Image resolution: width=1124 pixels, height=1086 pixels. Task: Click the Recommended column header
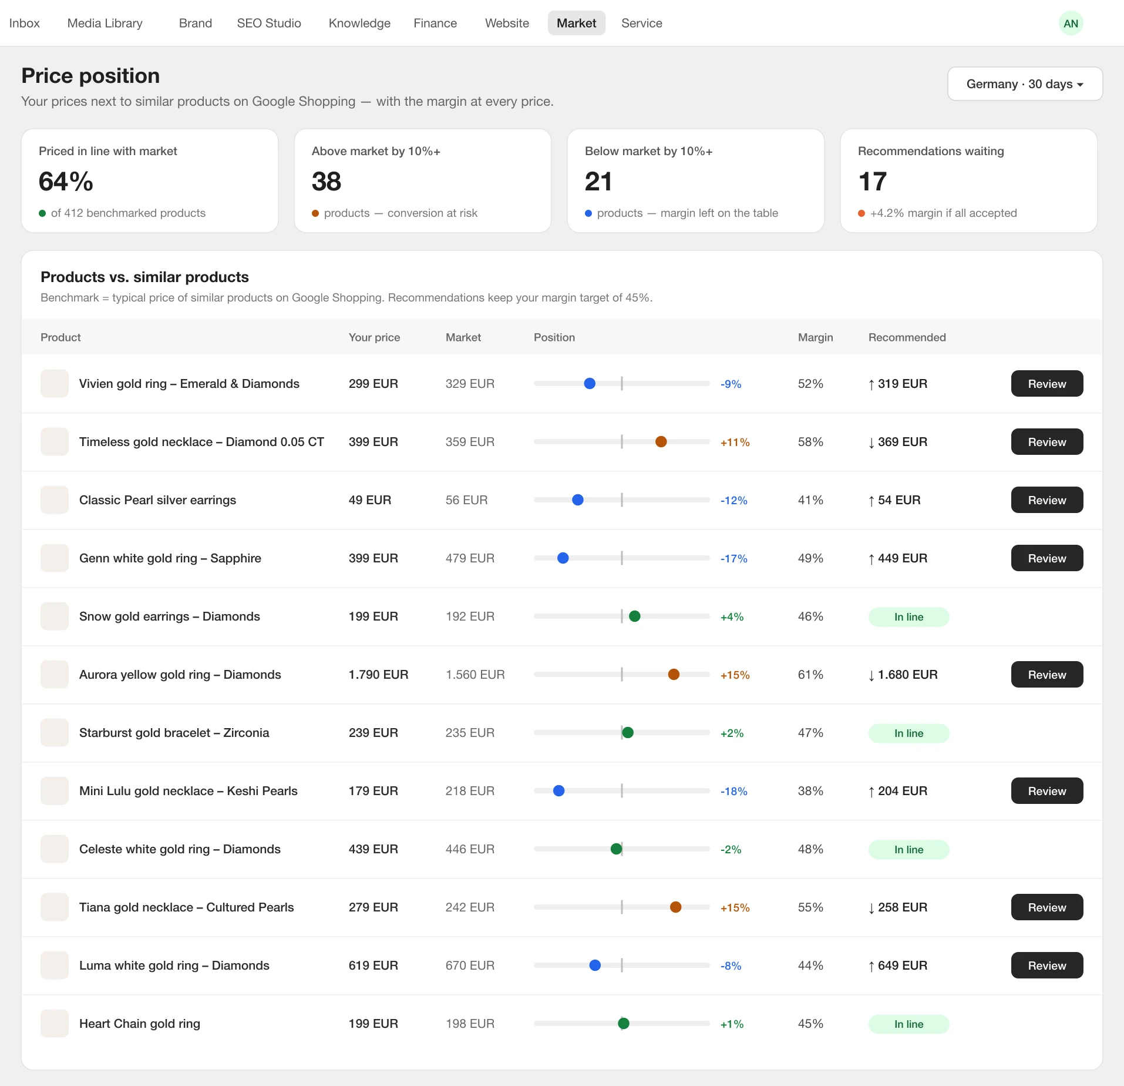pos(907,337)
